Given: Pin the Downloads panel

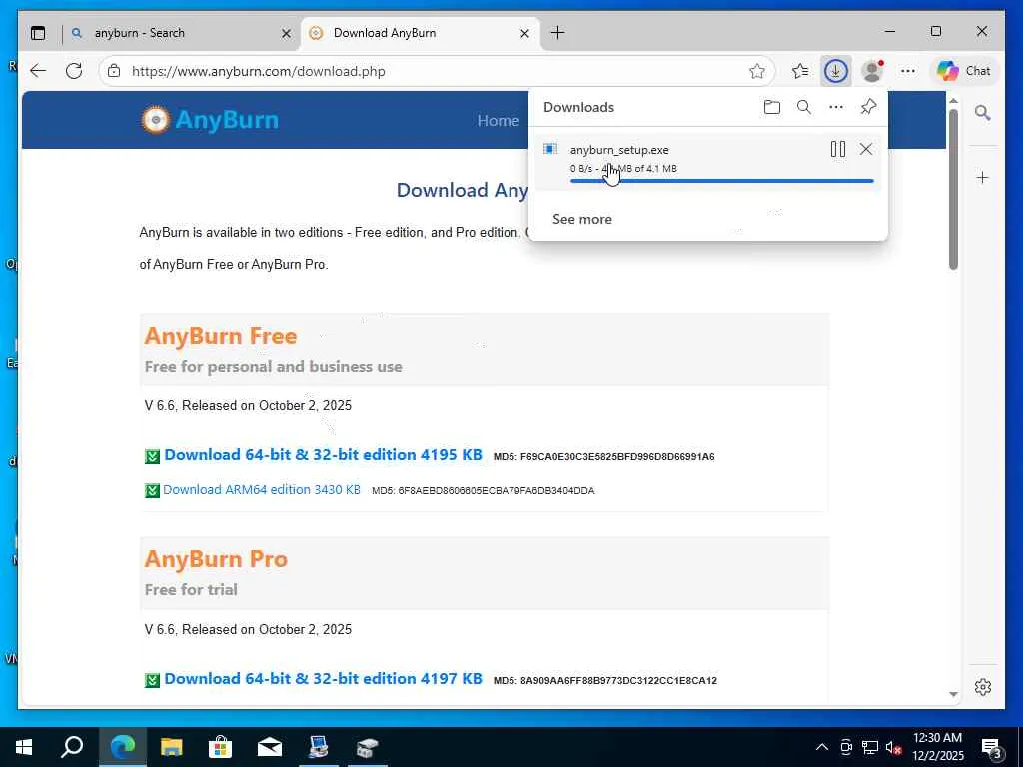Looking at the screenshot, I should pos(868,107).
